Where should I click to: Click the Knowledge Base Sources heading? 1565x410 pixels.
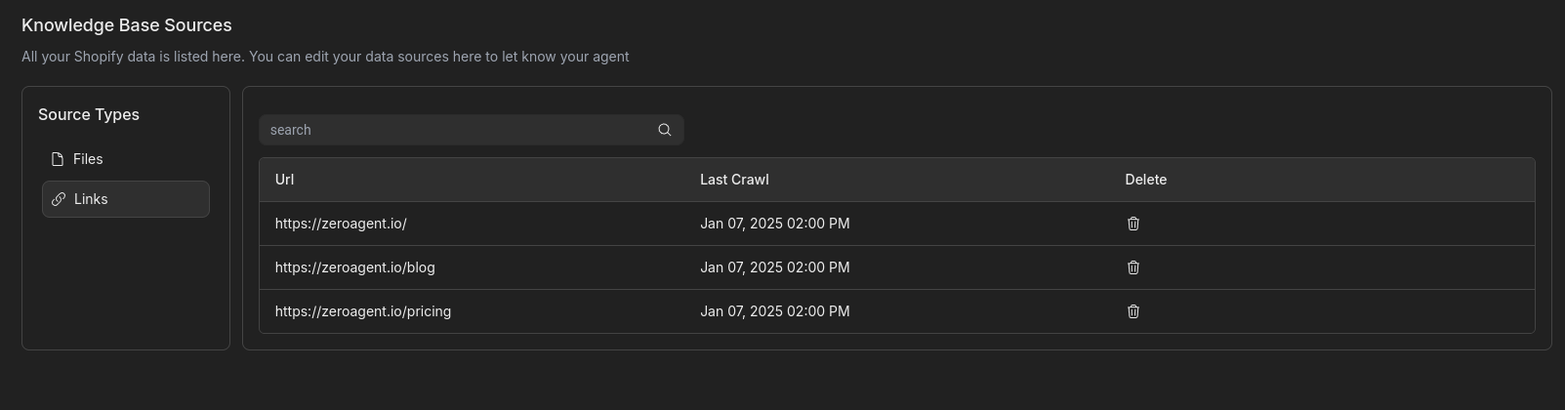coord(127,25)
